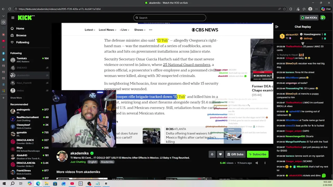Click the KICK logo
Screen dimensions: 333x187
[x=26, y=18]
